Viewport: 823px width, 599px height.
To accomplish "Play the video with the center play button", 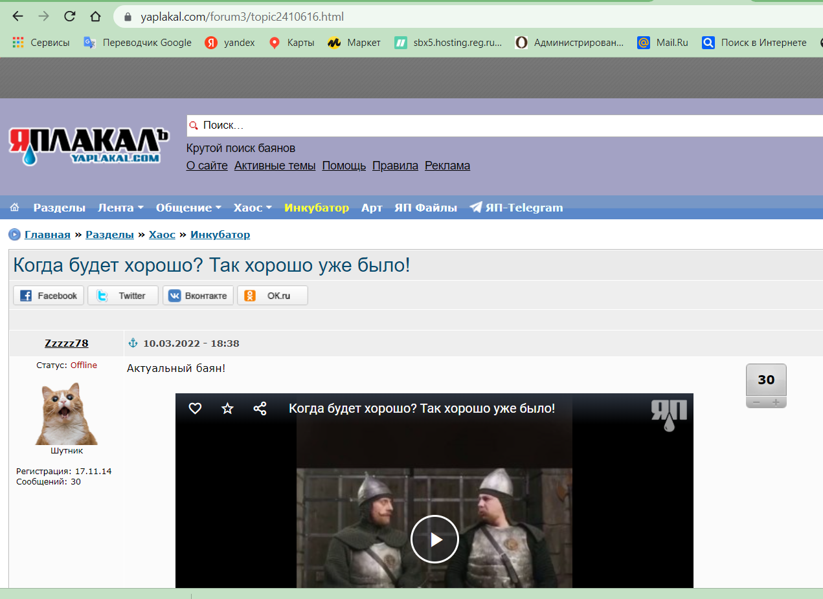I will point(434,539).
